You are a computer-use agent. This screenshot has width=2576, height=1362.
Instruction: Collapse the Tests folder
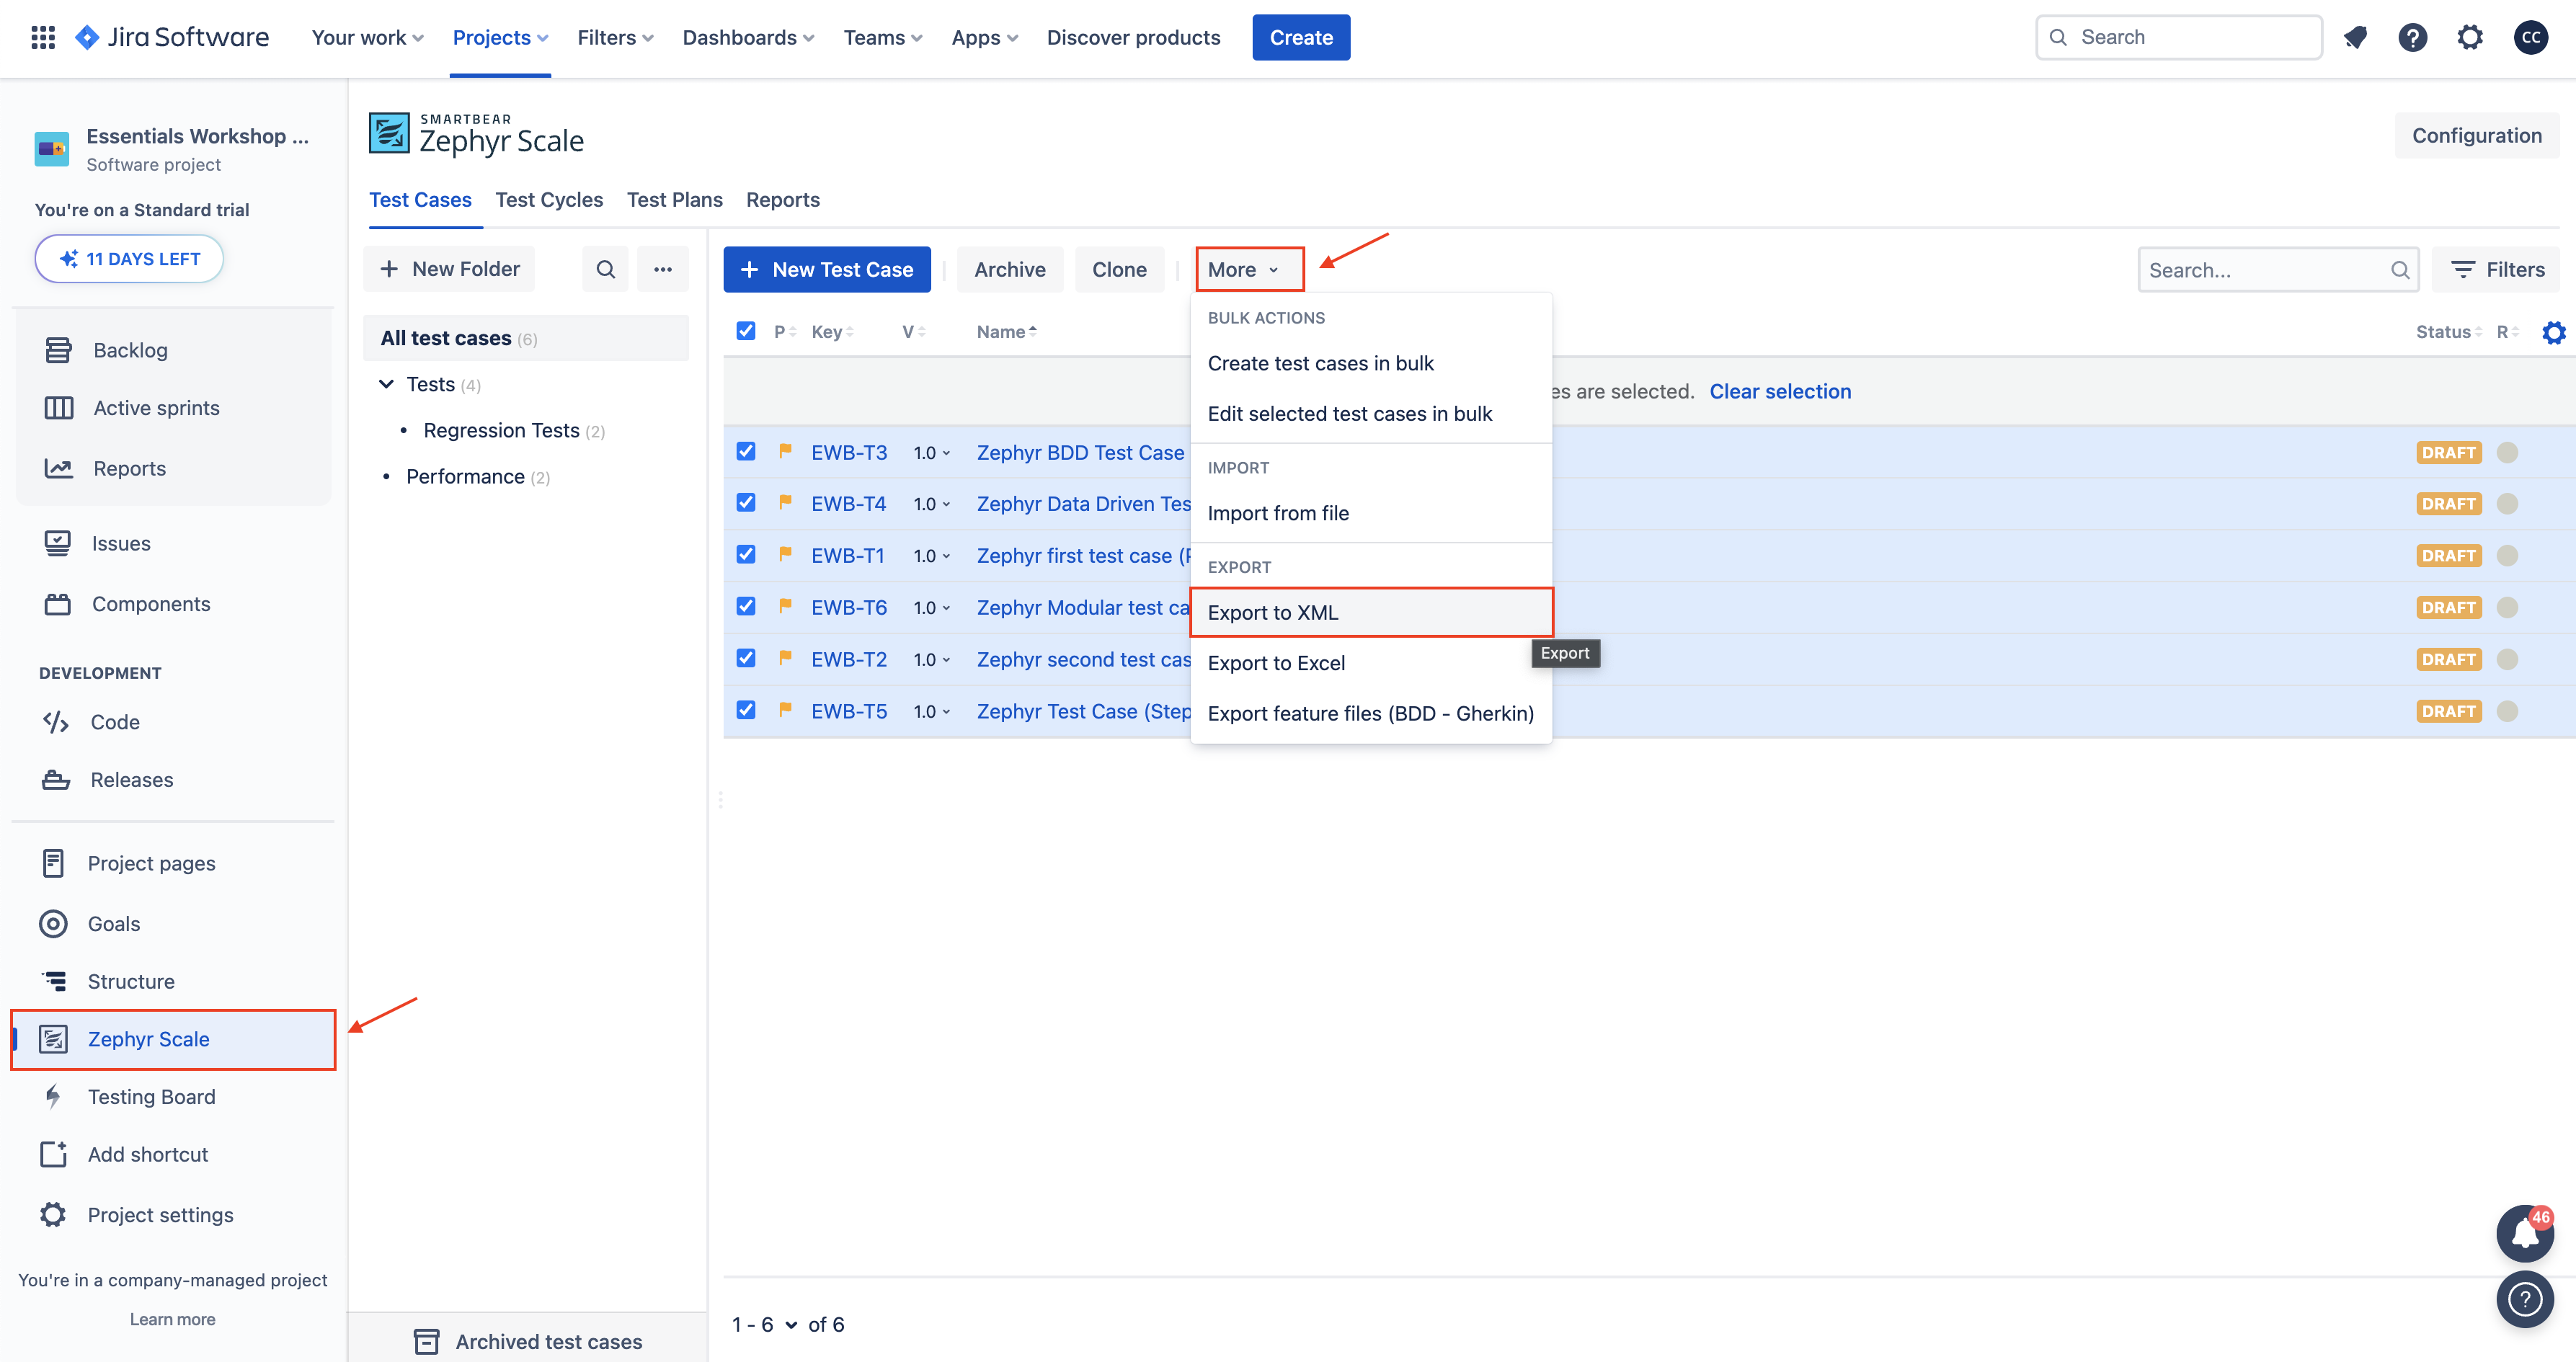386,384
